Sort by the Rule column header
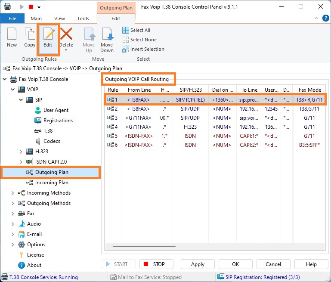Image resolution: width=331 pixels, height=282 pixels. coord(113,90)
